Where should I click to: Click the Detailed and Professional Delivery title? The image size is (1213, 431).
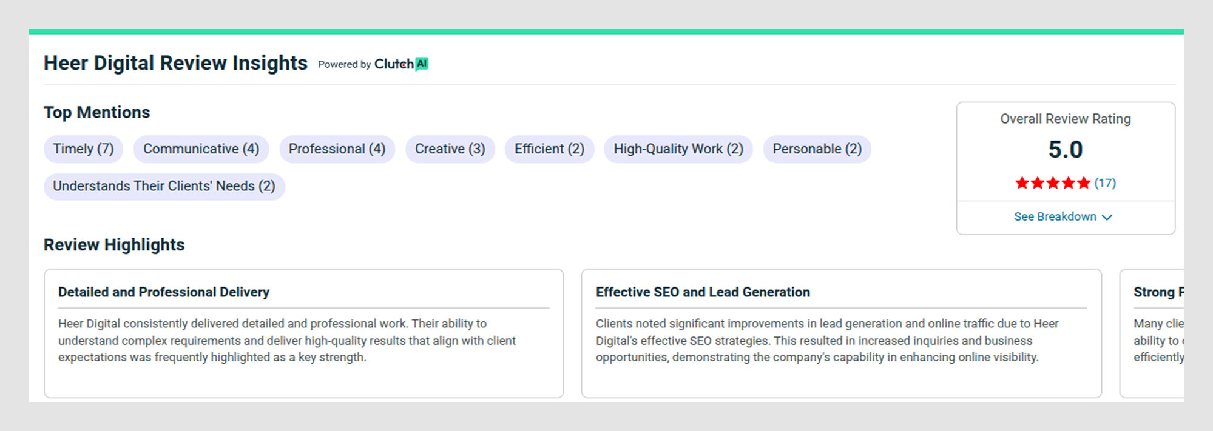tap(164, 292)
